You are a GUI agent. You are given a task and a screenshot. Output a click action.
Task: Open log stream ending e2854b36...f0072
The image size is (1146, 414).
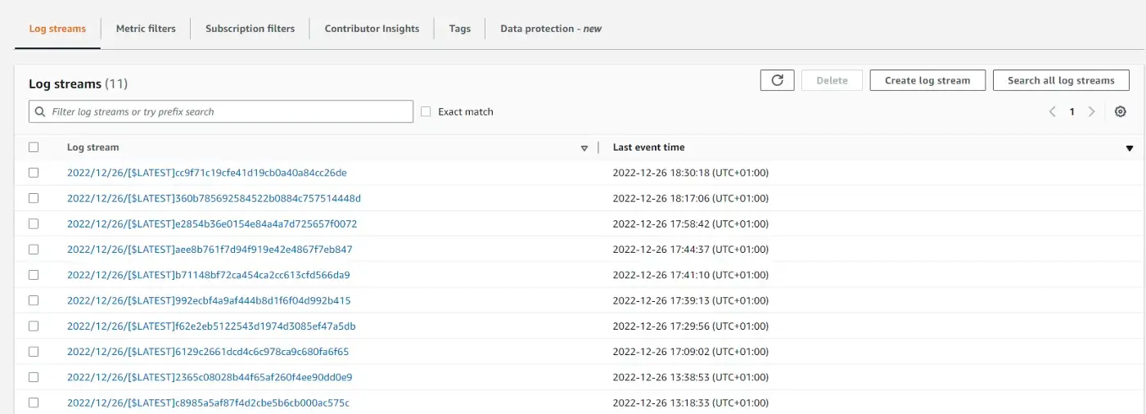coord(212,223)
